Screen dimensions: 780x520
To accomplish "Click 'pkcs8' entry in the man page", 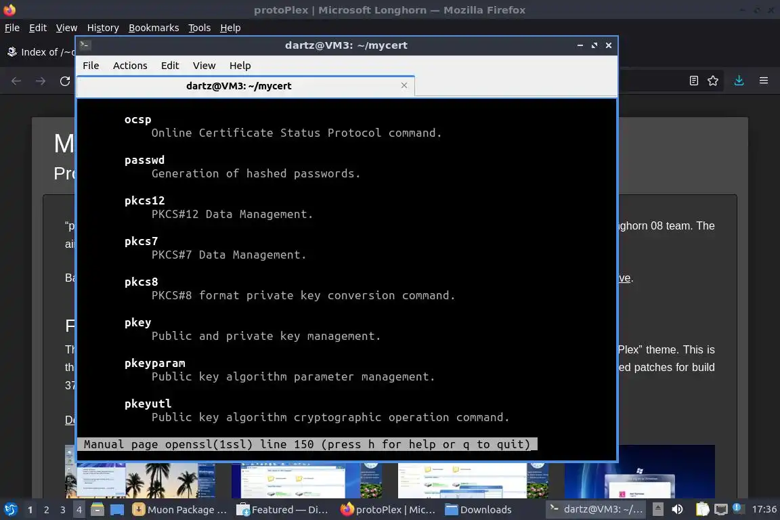I will point(142,282).
